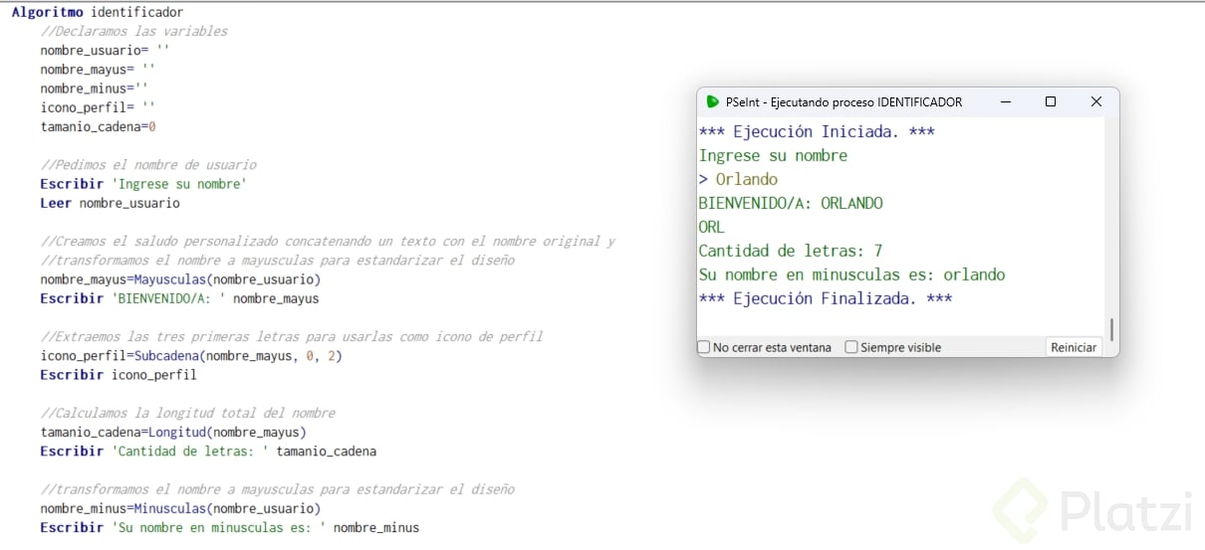
Task: Click the '//Creamos el saludo personalizado' comment line
Action: pos(328,242)
